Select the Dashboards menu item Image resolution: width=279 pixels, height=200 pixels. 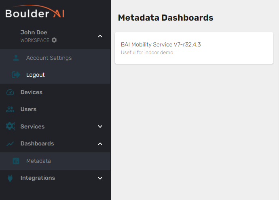click(55, 144)
